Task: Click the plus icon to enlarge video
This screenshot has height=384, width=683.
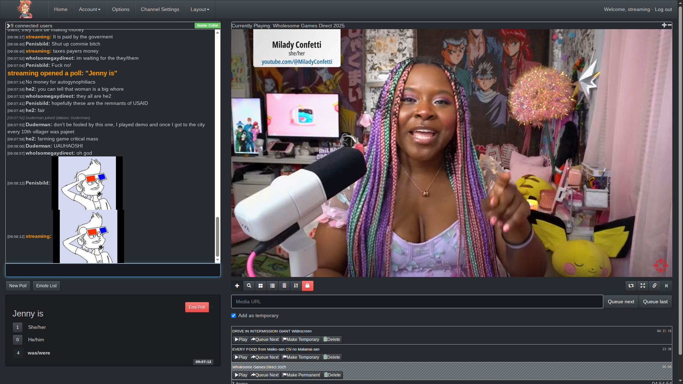Action: [x=664, y=25]
